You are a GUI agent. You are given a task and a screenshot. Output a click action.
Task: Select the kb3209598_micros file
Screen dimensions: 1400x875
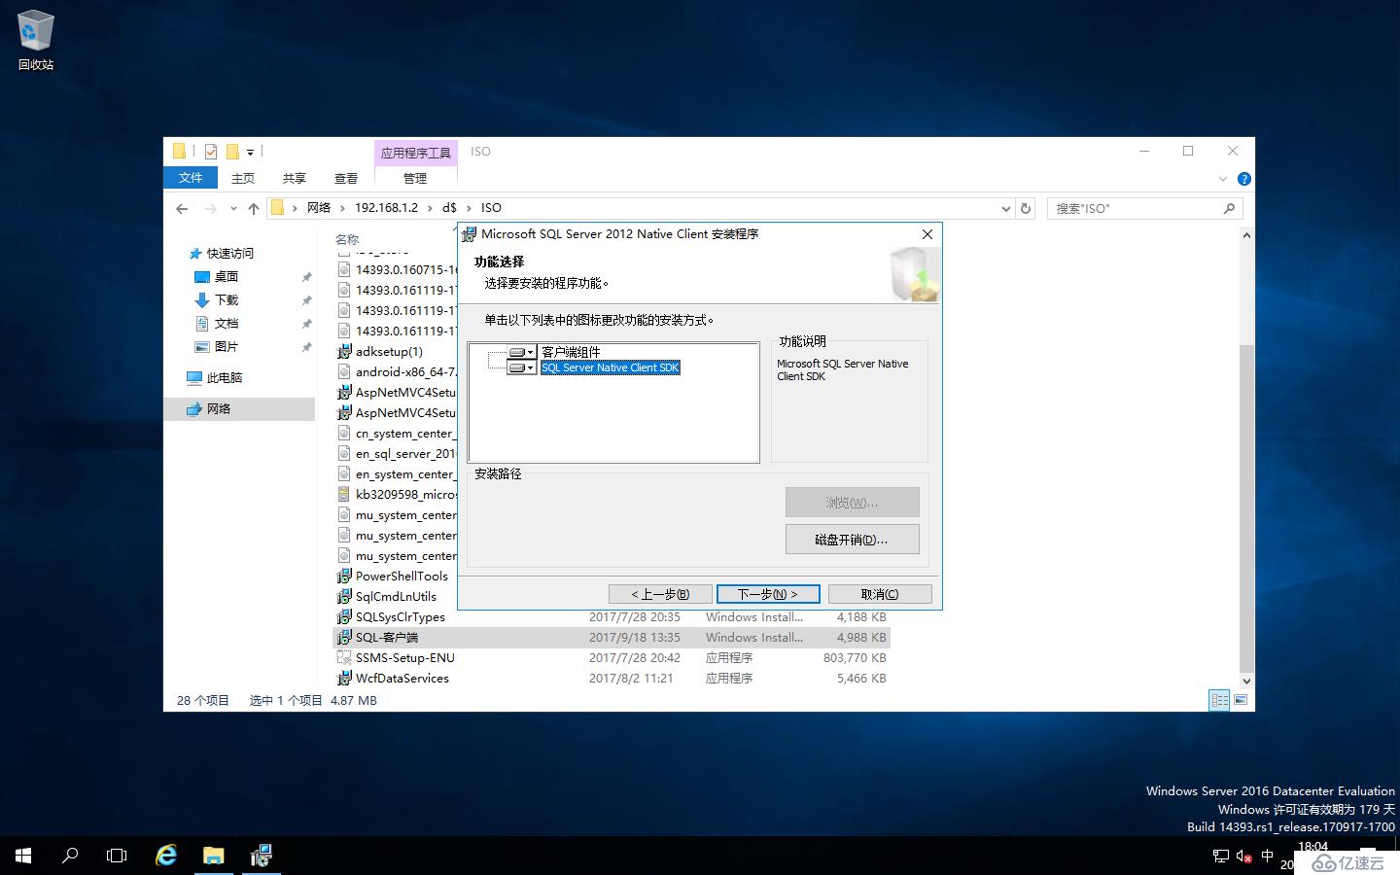[x=396, y=494]
